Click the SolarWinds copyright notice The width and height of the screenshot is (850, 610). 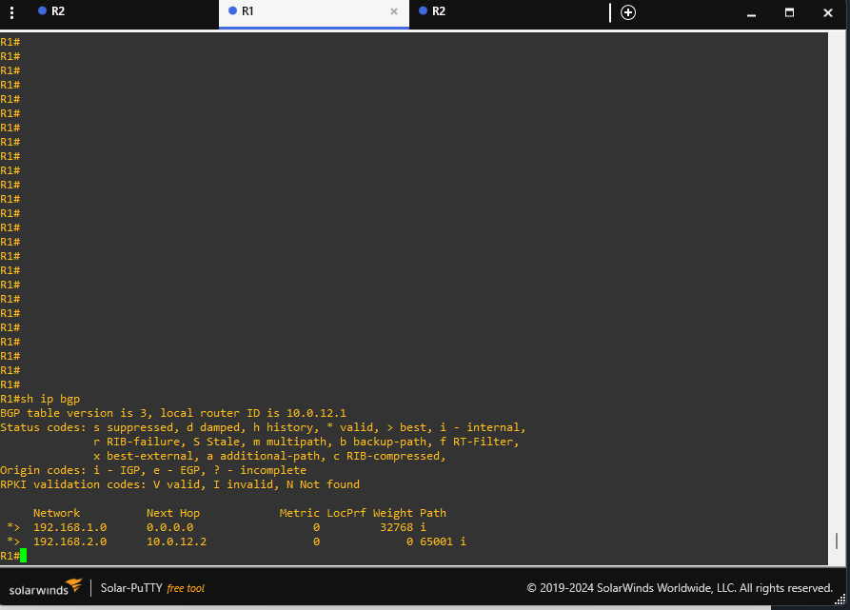[680, 588]
